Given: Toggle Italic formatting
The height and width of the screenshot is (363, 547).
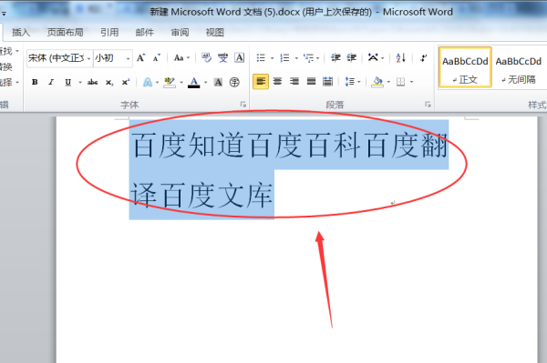Looking at the screenshot, I should (51, 82).
